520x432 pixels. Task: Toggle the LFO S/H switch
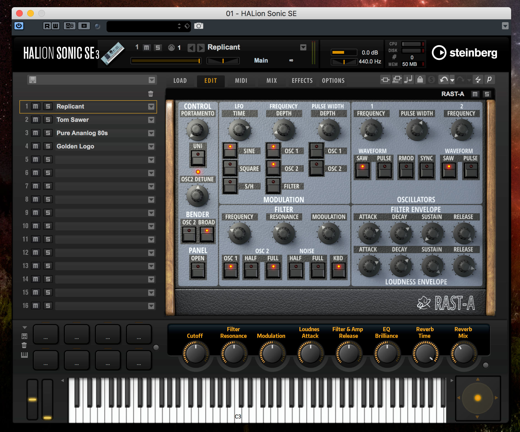(x=230, y=186)
